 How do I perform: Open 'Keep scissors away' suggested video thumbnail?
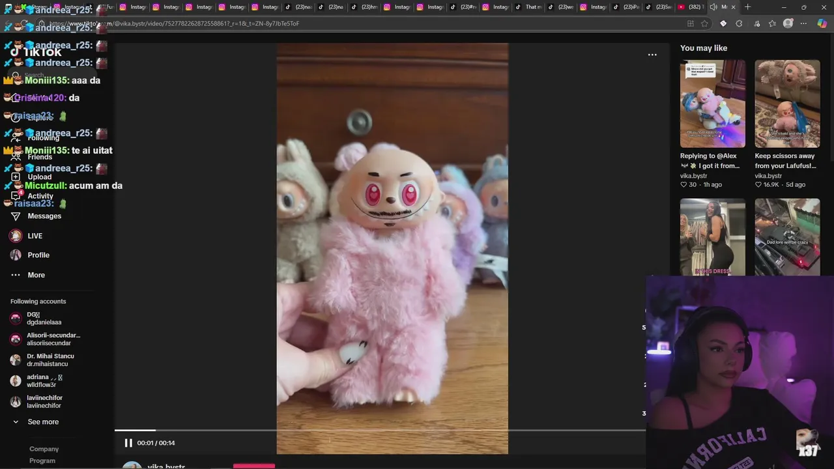[787, 104]
